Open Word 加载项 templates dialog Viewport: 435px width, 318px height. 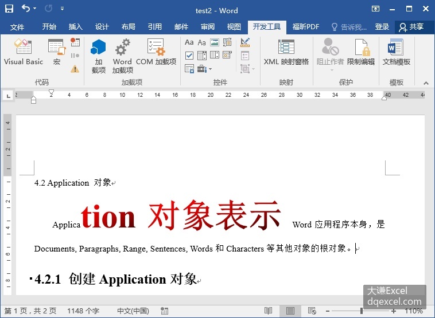click(x=122, y=56)
